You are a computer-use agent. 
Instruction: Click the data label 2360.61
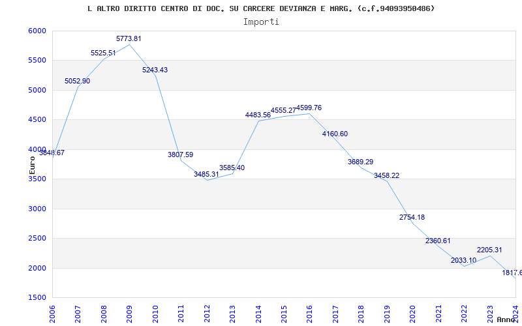tap(438, 241)
